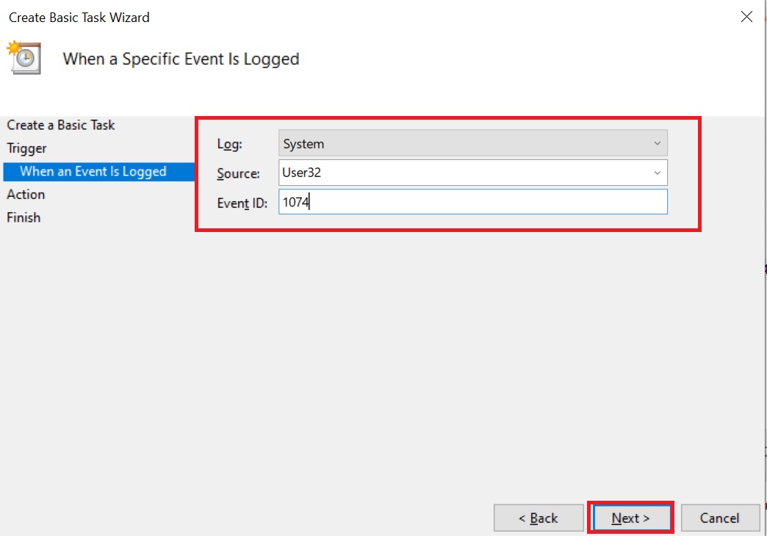Click the Task Scheduler wizard icon
The image size is (767, 536).
[23, 58]
